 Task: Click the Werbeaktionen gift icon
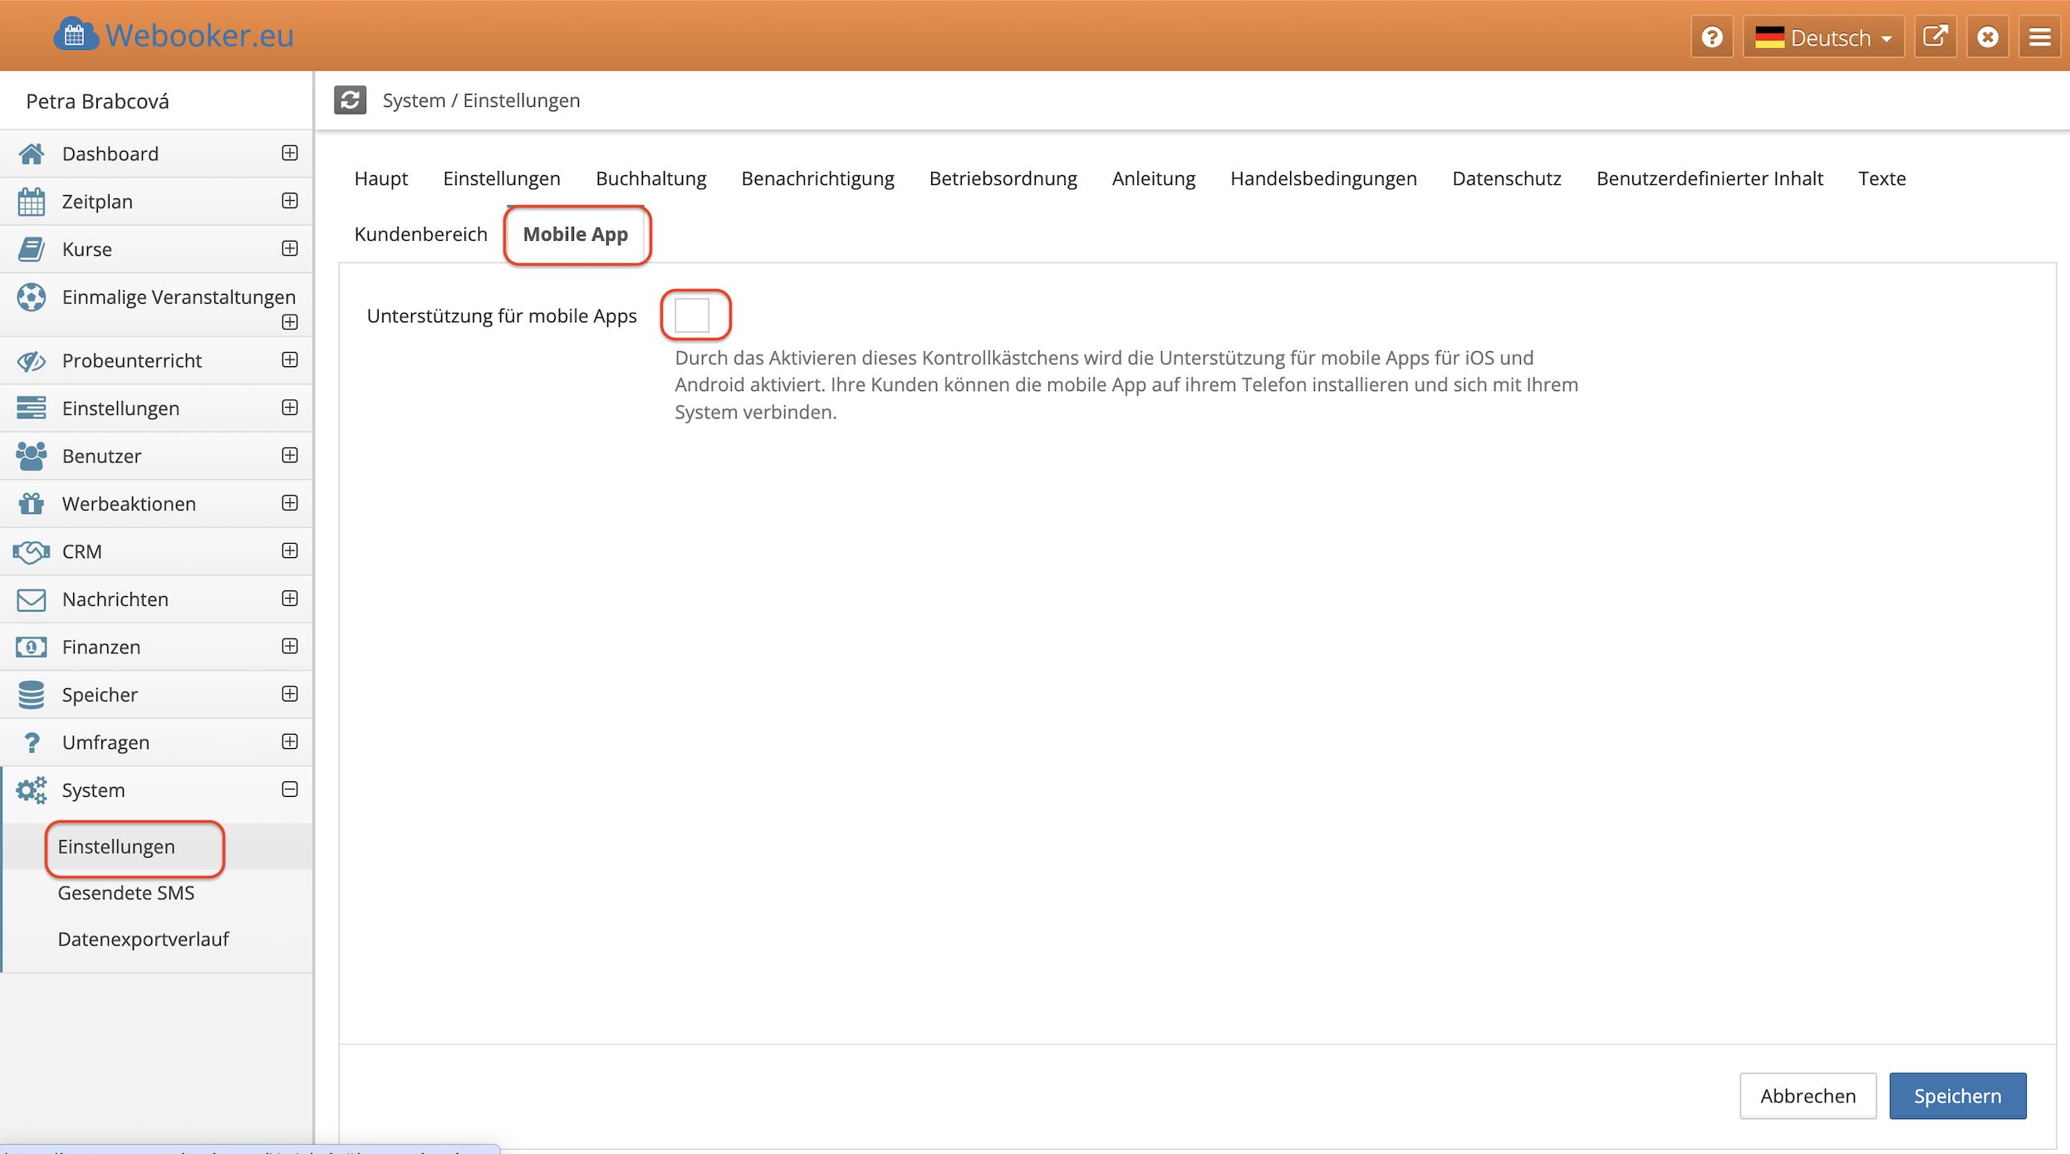(32, 504)
